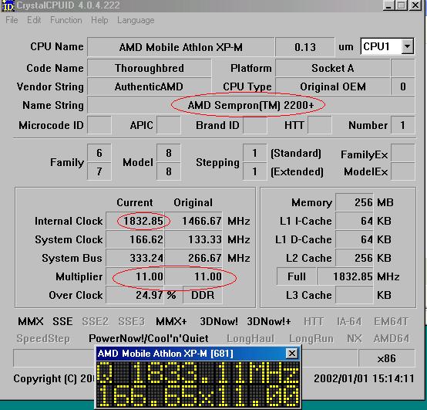This screenshot has width=427, height=410.
Task: Click the Memory 256 MB value
Action: pyautogui.click(x=355, y=202)
